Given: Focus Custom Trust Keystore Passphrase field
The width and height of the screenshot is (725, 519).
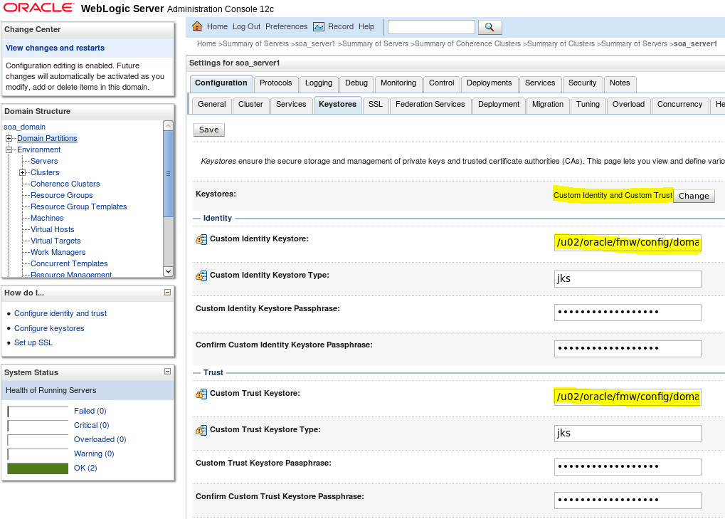Looking at the screenshot, I should point(628,467).
